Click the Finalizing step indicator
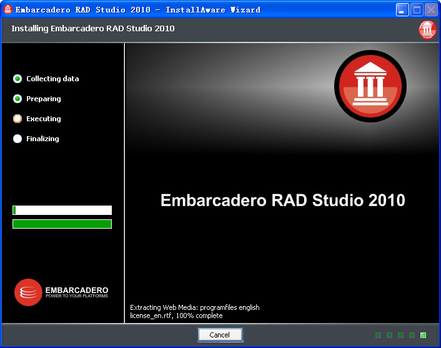 [x=17, y=139]
